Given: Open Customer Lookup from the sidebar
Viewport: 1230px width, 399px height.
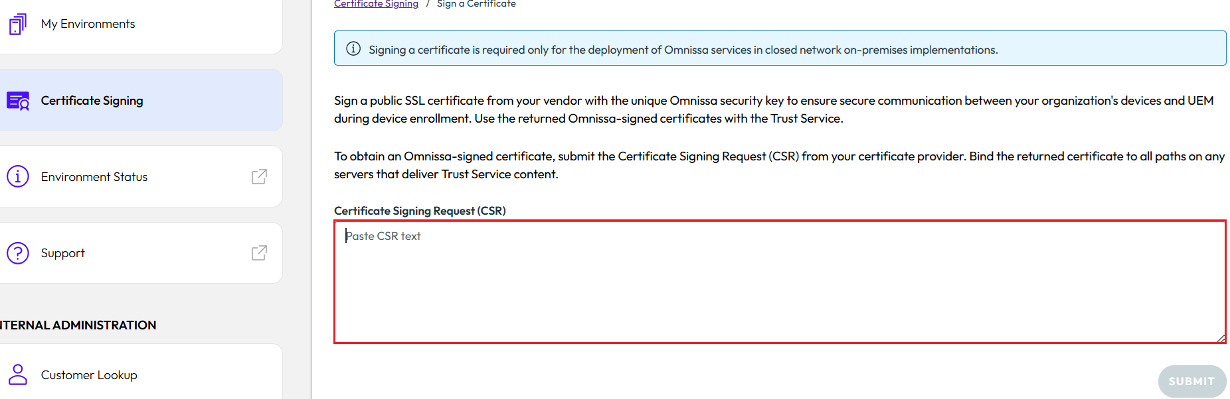Looking at the screenshot, I should 89,374.
